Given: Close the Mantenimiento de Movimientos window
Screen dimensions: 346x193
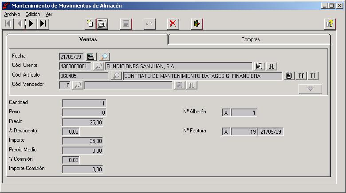Looking at the screenshot, I should click(340, 6).
